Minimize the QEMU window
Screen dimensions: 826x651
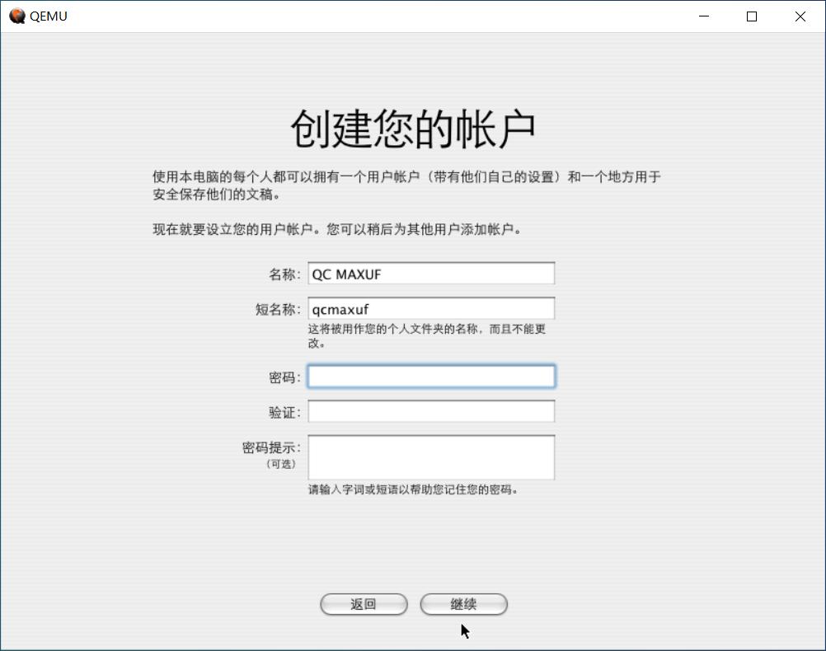703,16
